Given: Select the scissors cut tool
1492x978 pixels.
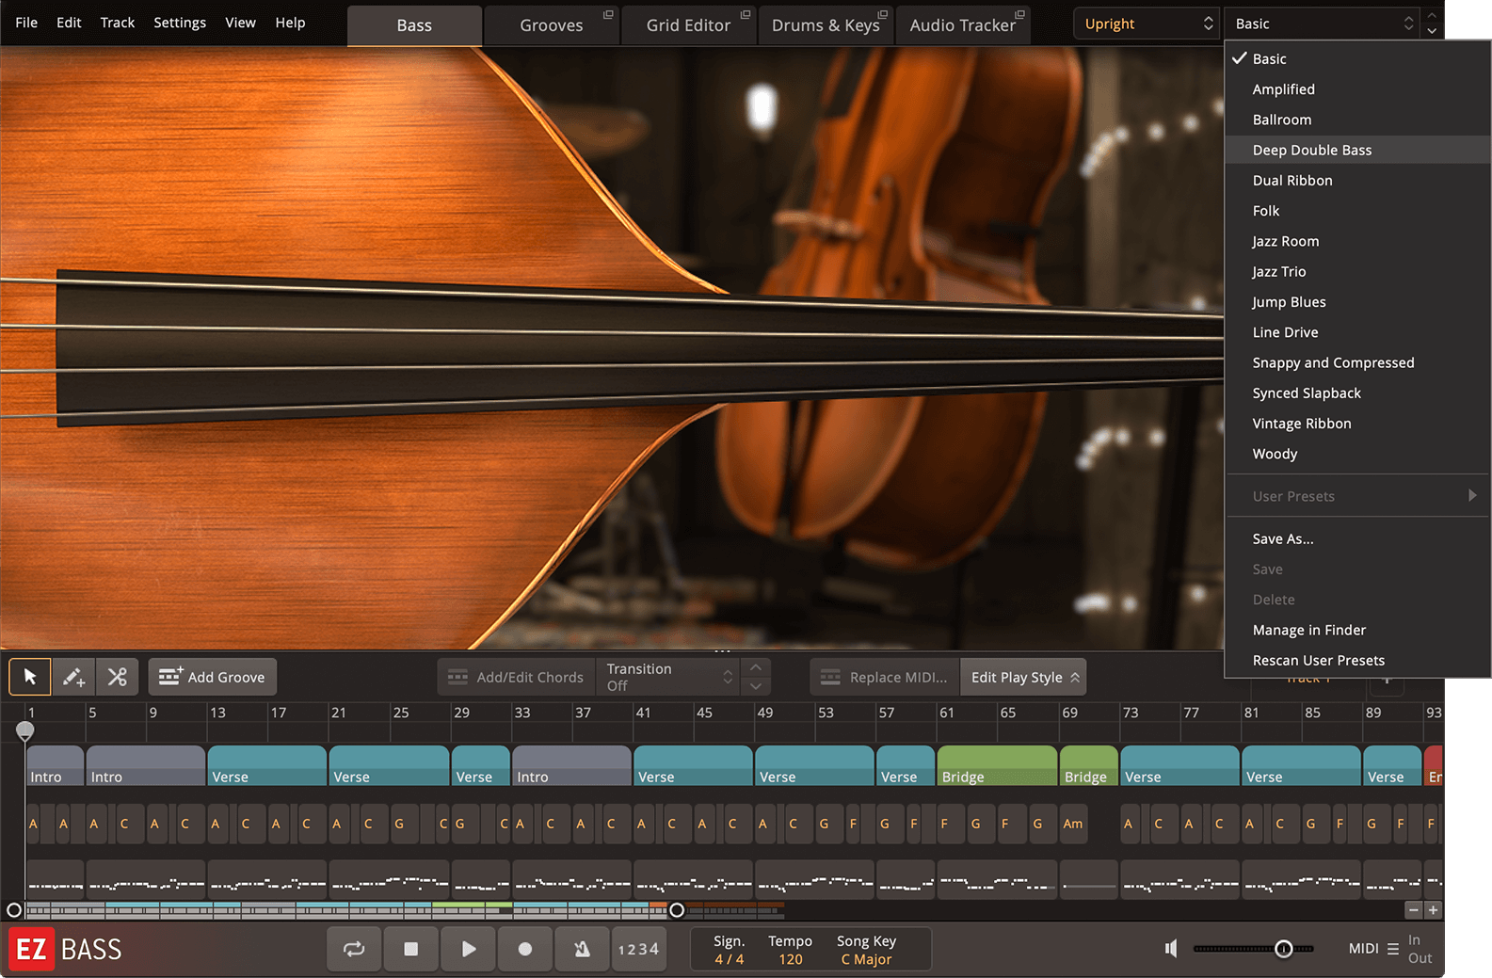Looking at the screenshot, I should [x=117, y=677].
